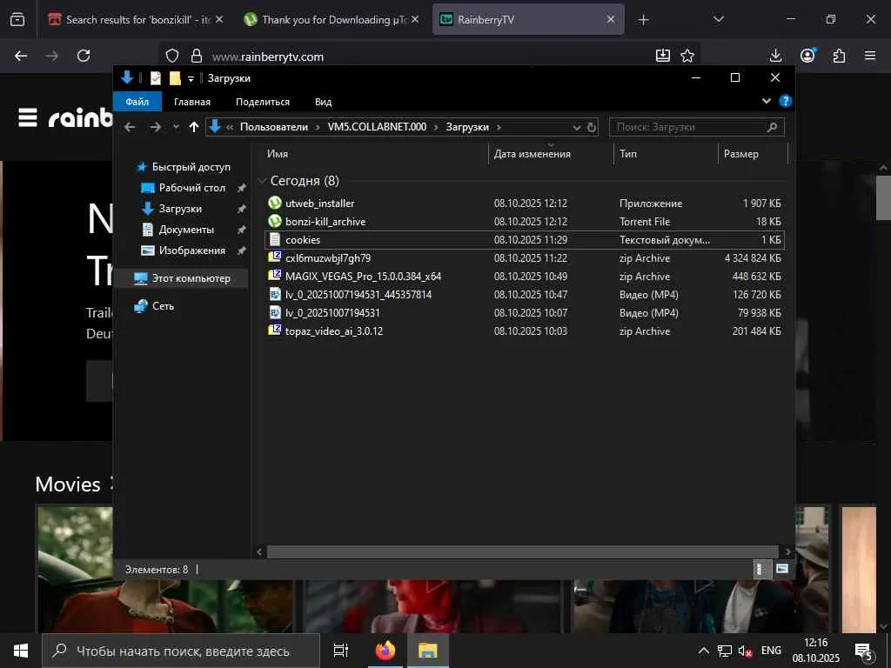Open a new Firefox tab
Image resolution: width=891 pixels, height=668 pixels.
pyautogui.click(x=643, y=20)
